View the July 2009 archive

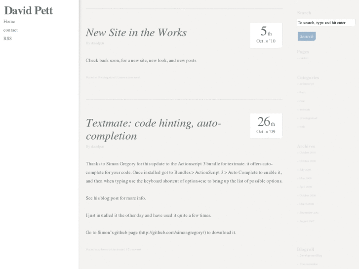pyautogui.click(x=305, y=170)
